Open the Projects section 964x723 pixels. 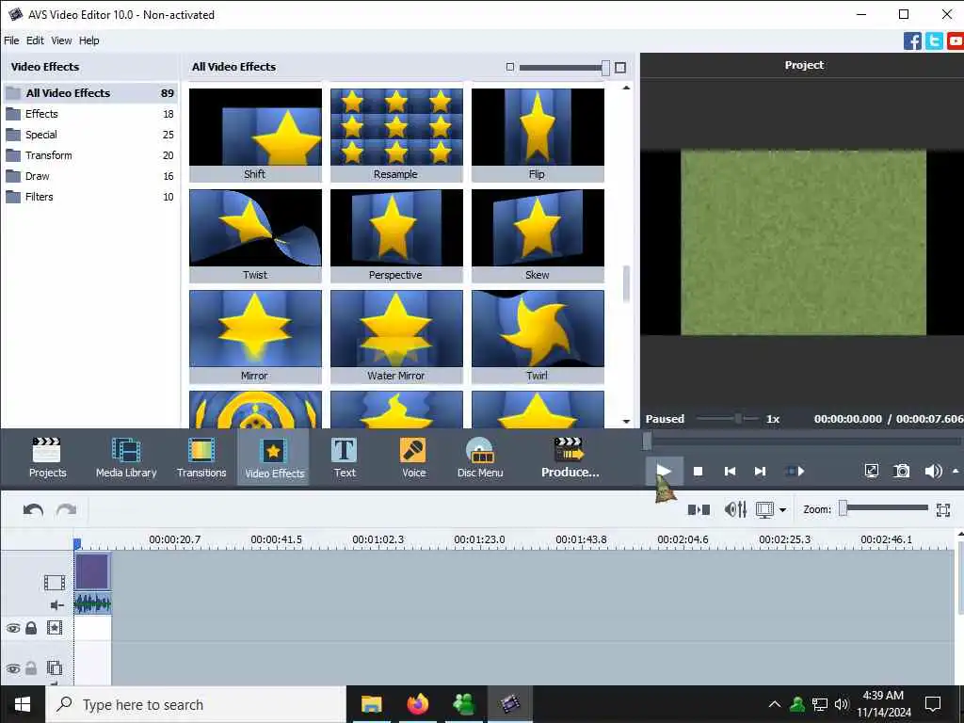pyautogui.click(x=47, y=458)
